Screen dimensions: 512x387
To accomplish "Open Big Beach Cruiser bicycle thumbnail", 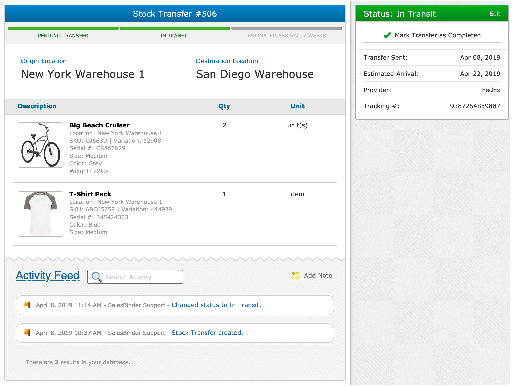I will (41, 145).
